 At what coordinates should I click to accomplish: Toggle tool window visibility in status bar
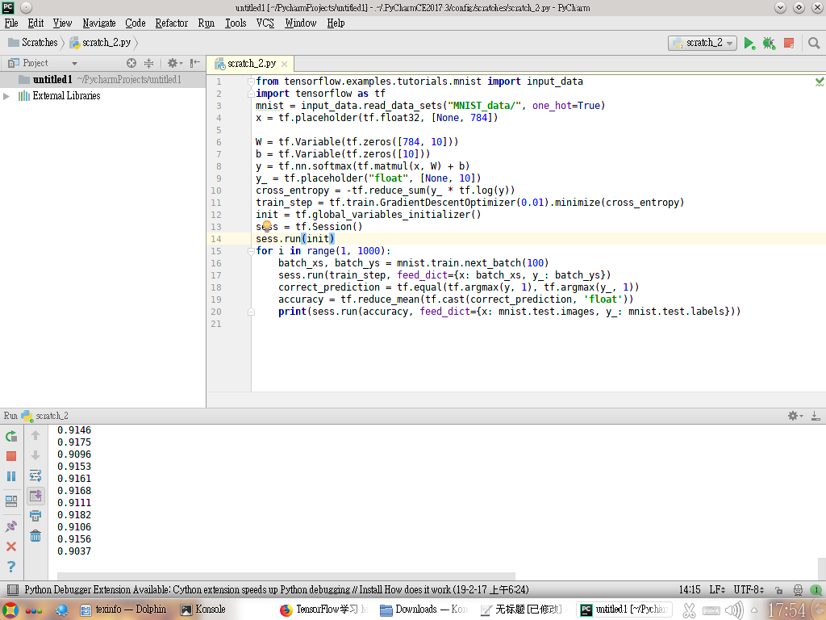point(13,590)
